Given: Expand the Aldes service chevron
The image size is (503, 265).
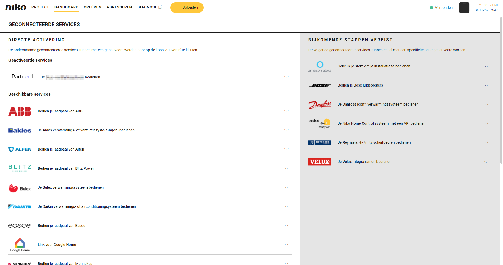Looking at the screenshot, I should click(x=286, y=130).
